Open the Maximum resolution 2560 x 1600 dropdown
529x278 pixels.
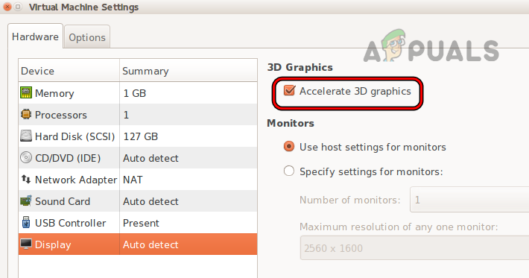point(414,248)
